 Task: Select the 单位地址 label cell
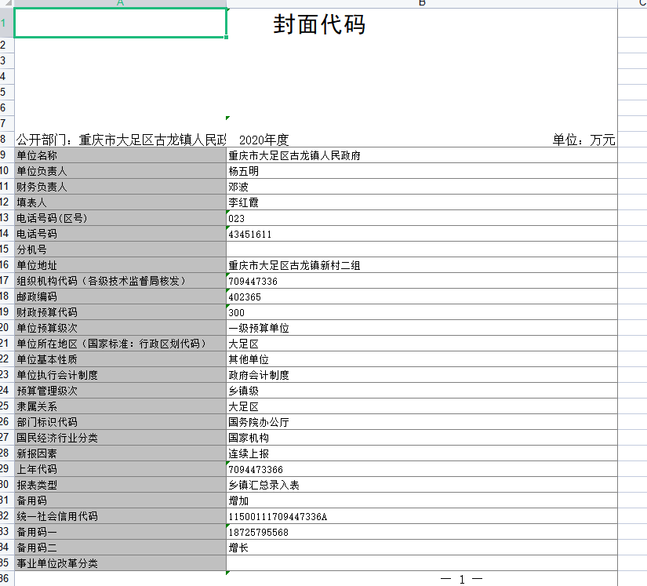[x=120, y=265]
